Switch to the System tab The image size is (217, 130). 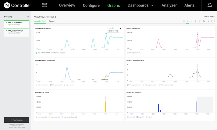point(52,21)
